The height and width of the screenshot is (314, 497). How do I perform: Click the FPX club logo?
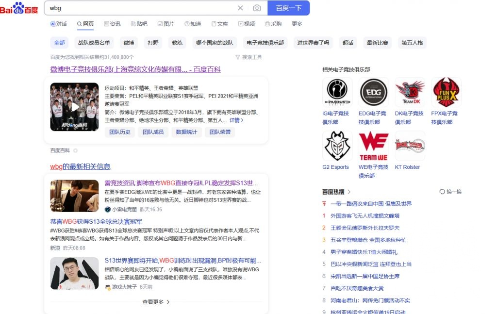point(446,92)
